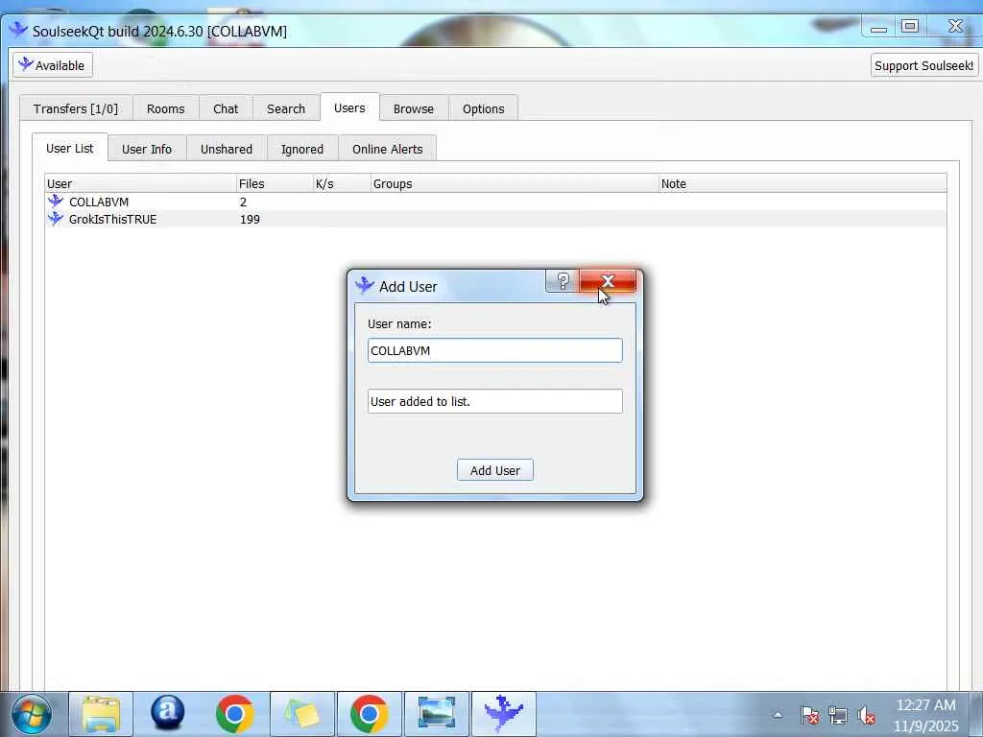Viewport: 983px width, 737px height.
Task: Maximize the SoulseekQt window
Action: point(910,26)
